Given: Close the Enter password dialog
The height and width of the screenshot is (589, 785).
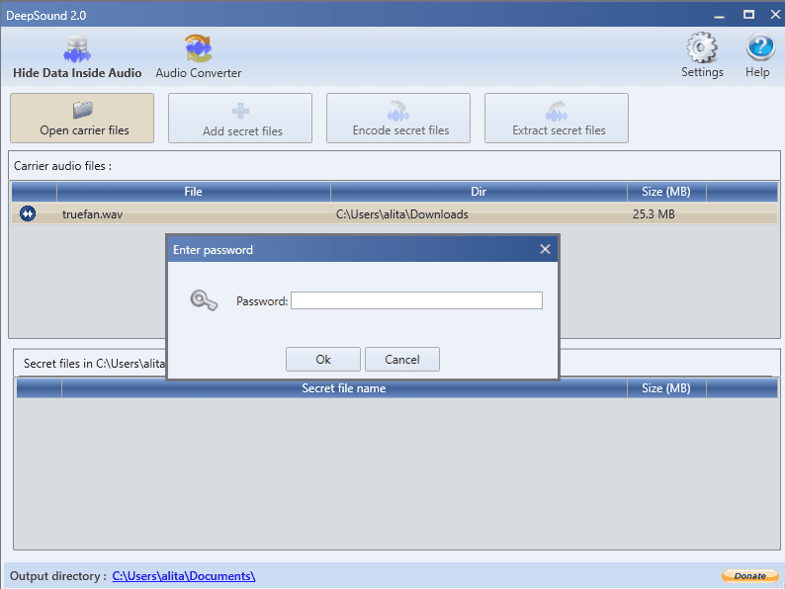Looking at the screenshot, I should (x=545, y=249).
